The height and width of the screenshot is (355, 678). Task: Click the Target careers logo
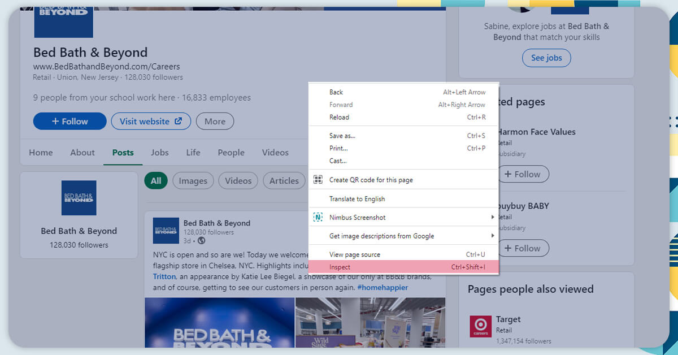pos(481,326)
